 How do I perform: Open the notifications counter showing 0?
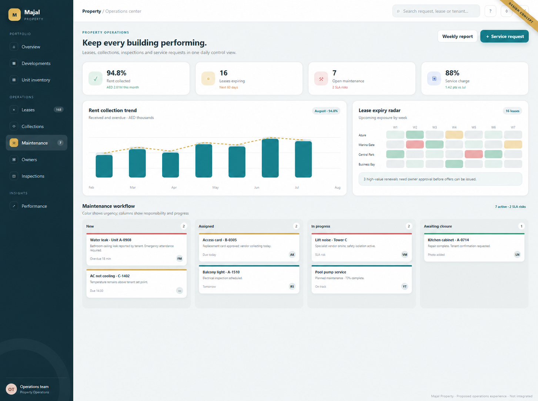point(507,11)
